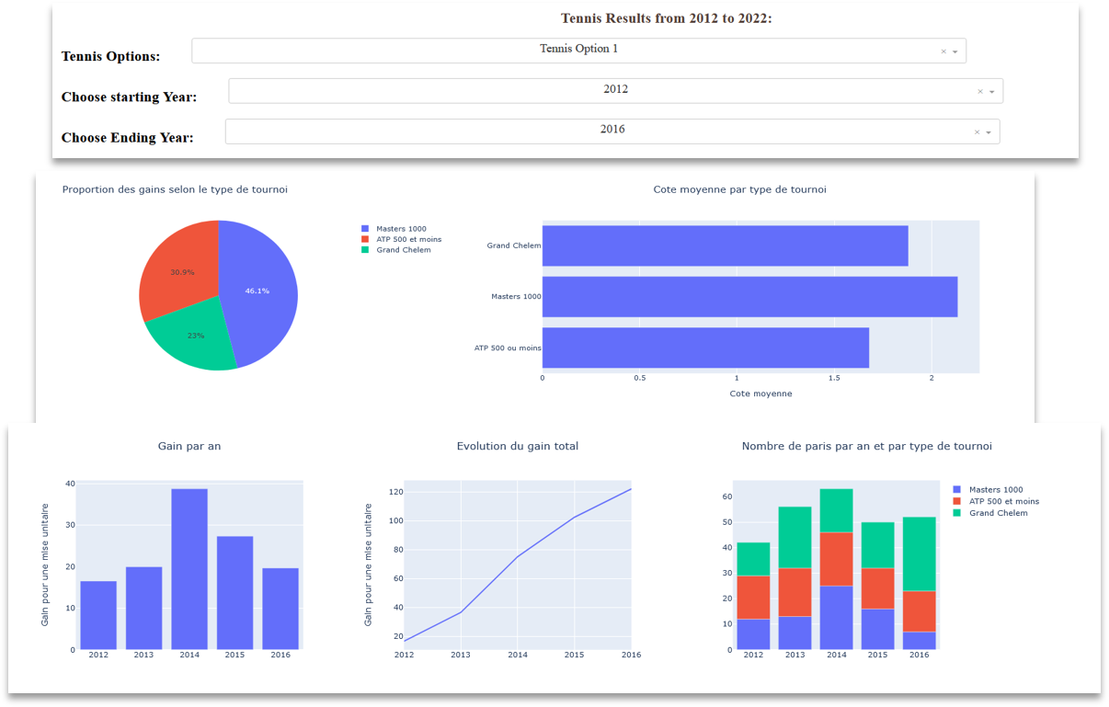The image size is (1109, 707).
Task: Click the Choose starting Year: label
Action: 129,97
